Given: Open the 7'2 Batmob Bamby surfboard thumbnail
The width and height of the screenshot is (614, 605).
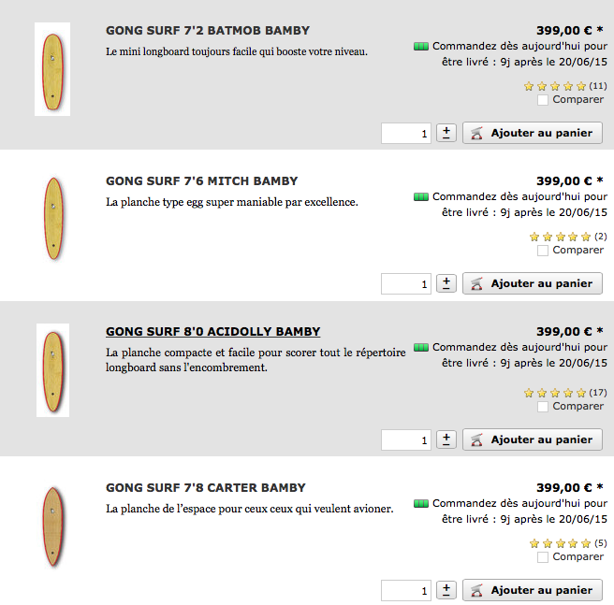Looking at the screenshot, I should [52, 69].
